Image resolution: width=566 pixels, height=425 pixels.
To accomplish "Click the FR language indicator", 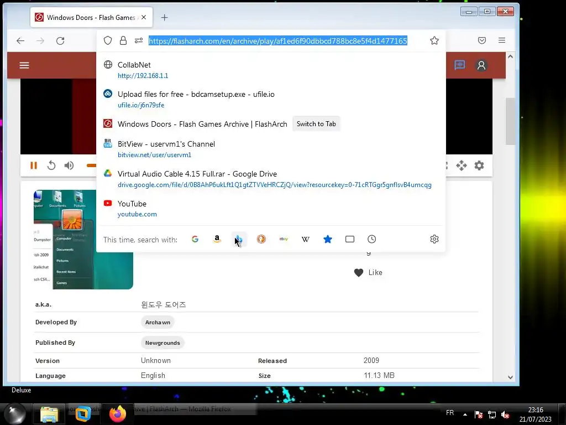I will tap(450, 413).
